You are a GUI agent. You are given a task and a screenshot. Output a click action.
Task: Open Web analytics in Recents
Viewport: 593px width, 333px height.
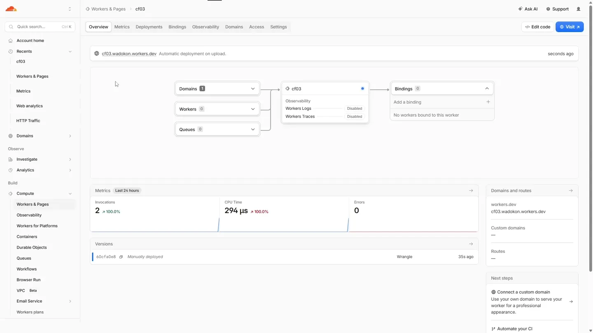[30, 106]
